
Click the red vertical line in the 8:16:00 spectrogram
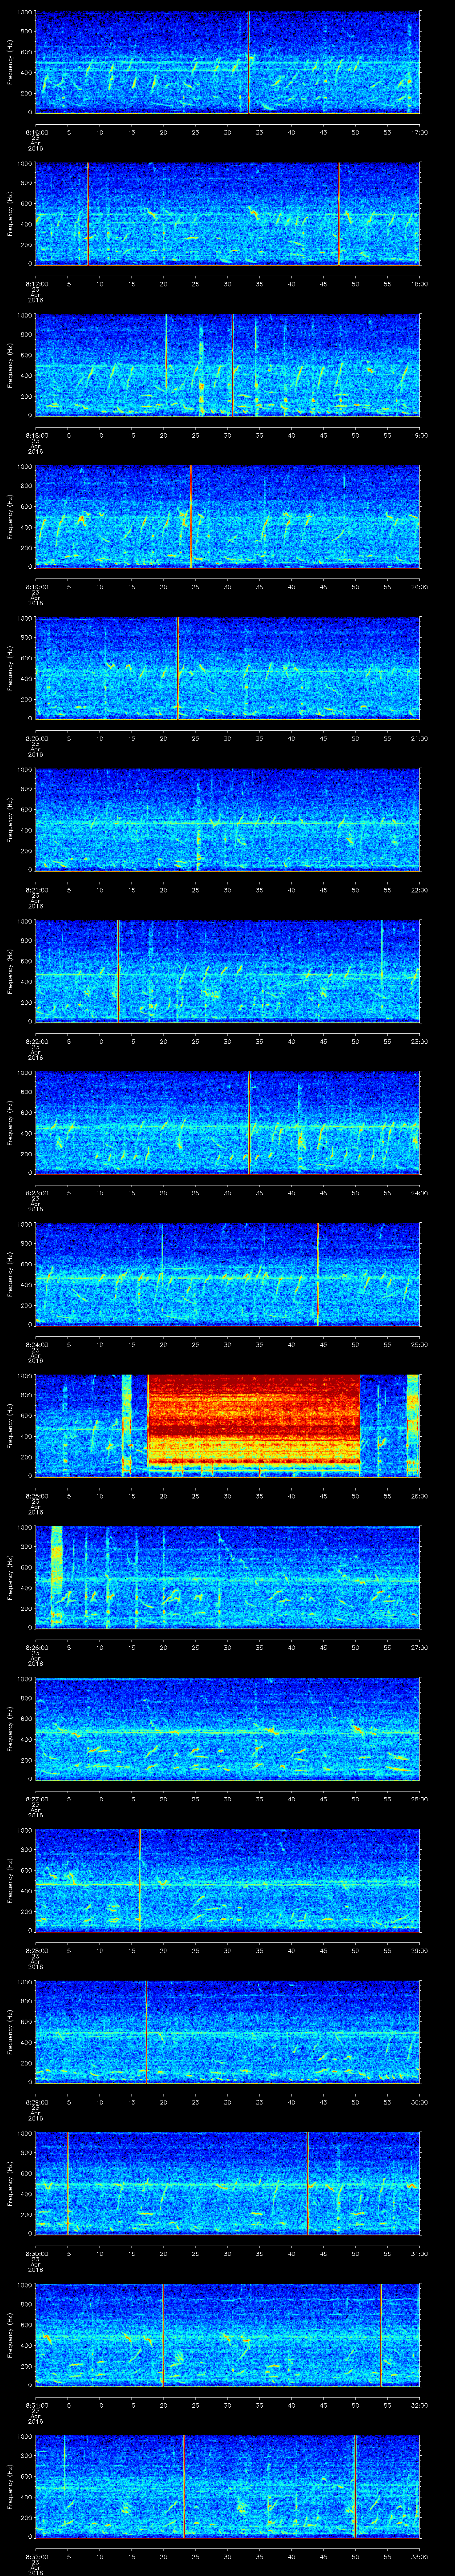coord(248,62)
